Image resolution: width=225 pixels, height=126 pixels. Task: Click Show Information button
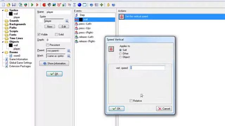pyautogui.click(x=54, y=63)
